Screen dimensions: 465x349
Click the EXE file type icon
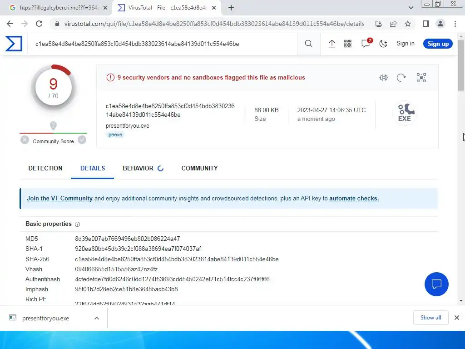click(405, 113)
